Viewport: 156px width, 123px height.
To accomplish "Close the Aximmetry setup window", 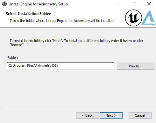I will click(149, 4).
